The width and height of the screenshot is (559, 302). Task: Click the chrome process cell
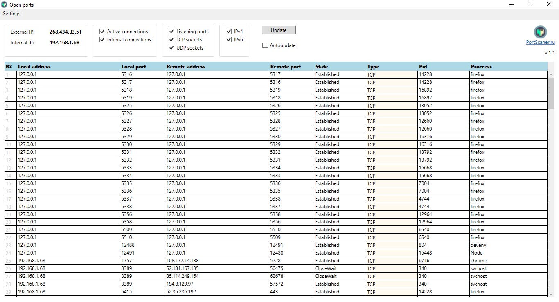pos(508,261)
